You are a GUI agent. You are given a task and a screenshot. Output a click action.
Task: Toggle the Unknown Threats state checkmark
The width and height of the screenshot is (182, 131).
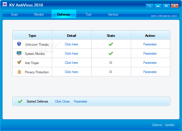(x=111, y=44)
